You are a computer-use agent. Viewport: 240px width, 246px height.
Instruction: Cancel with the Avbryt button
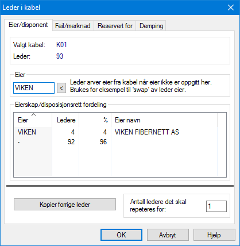[x=168, y=235]
